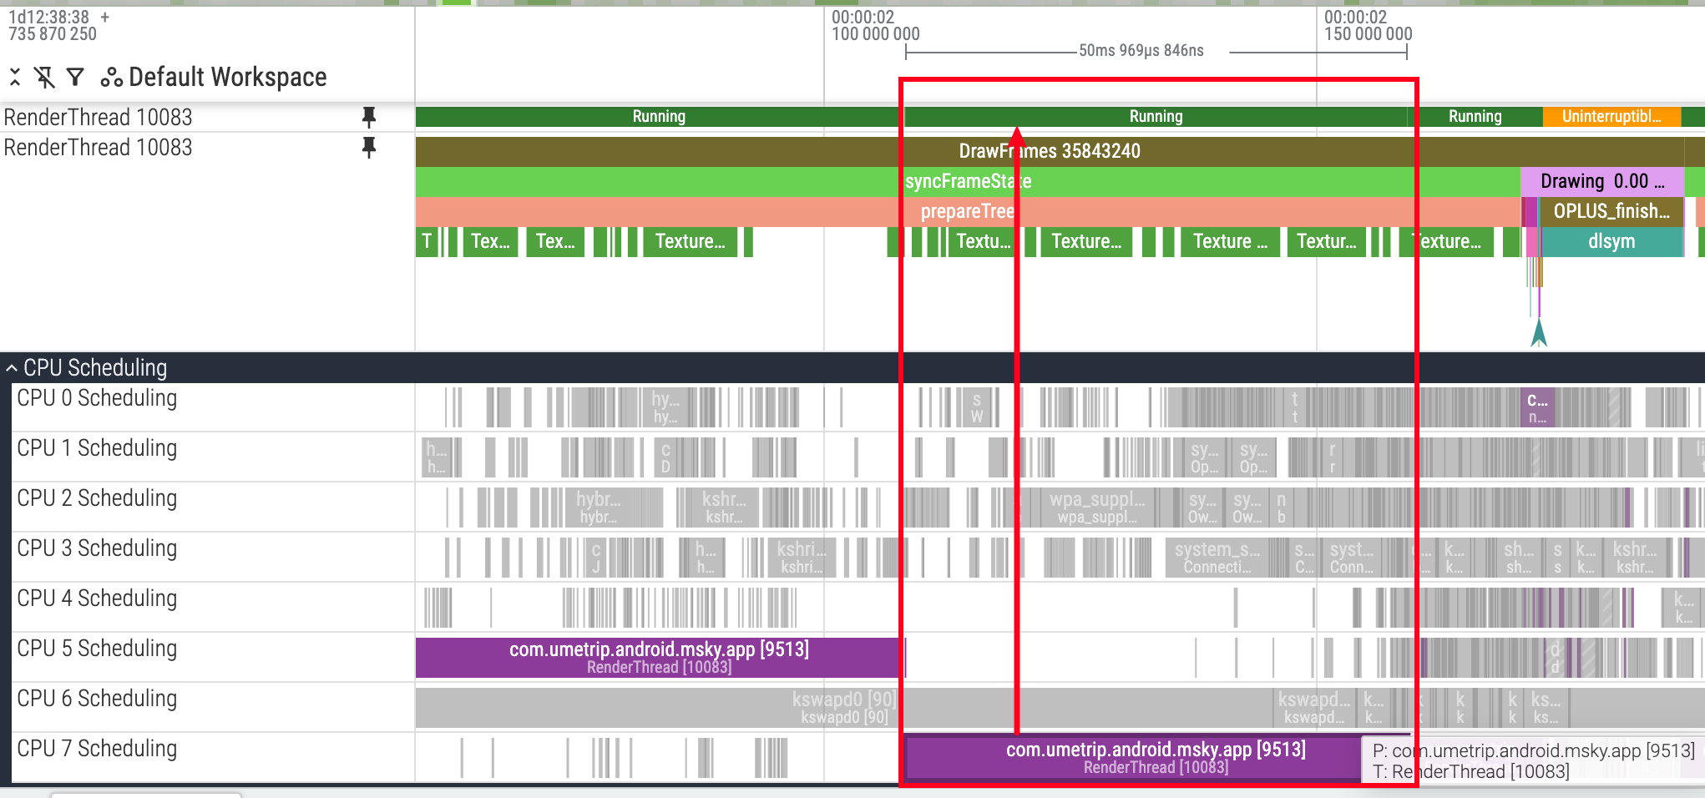Click the 50ms 969µs 846ns selection duration label
Screen dimensions: 1705x798
click(1141, 51)
